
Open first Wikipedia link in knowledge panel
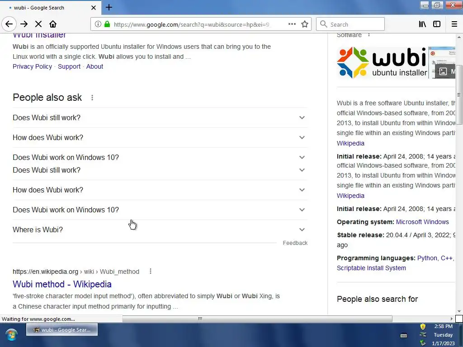pos(350,143)
